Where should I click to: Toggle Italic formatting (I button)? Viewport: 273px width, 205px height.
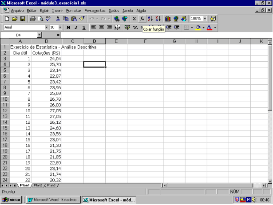[x=76, y=28]
